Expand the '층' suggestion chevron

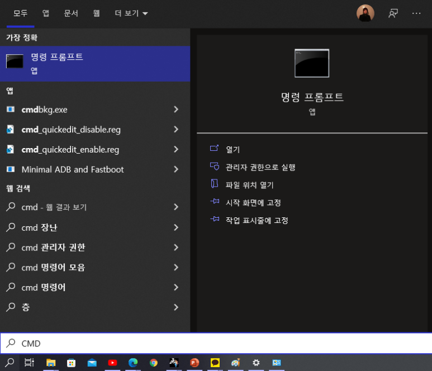pos(176,307)
